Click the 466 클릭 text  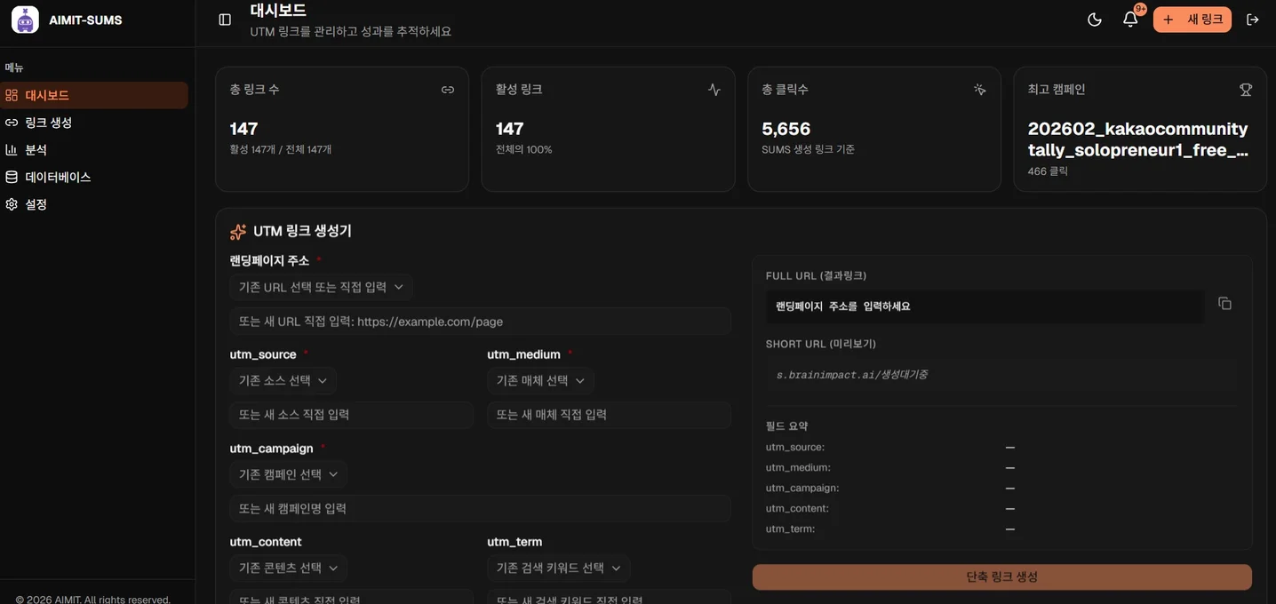click(x=1048, y=171)
